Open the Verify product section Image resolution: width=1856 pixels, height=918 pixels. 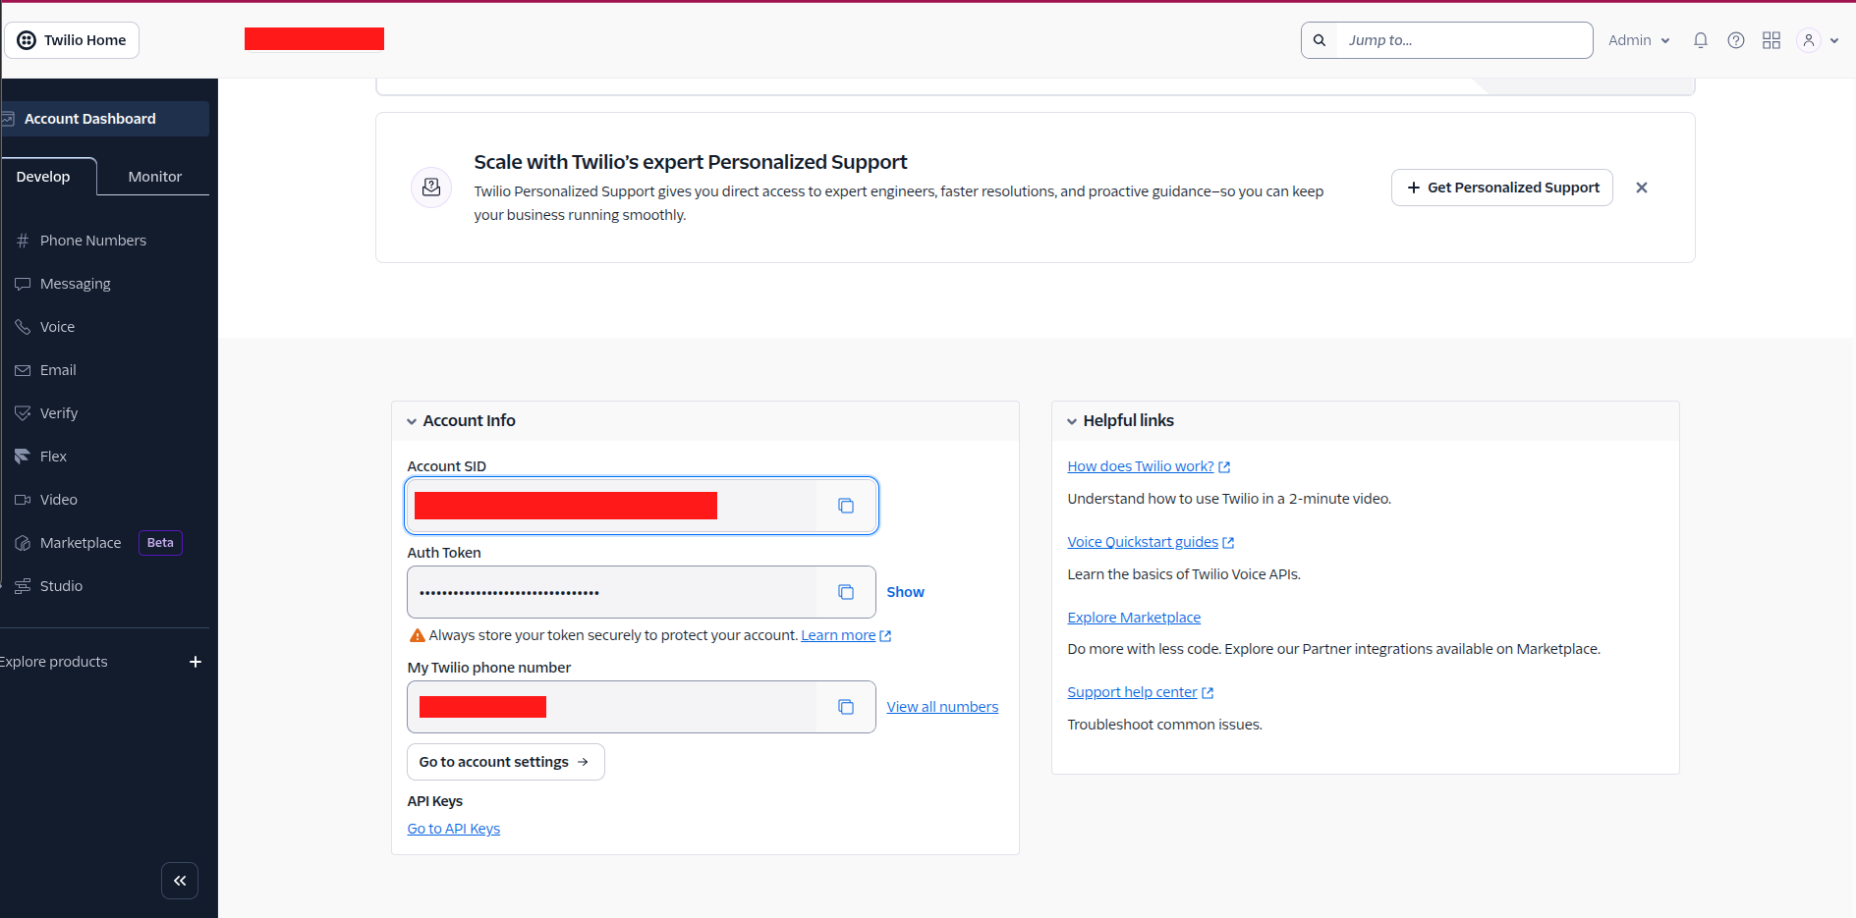58,412
